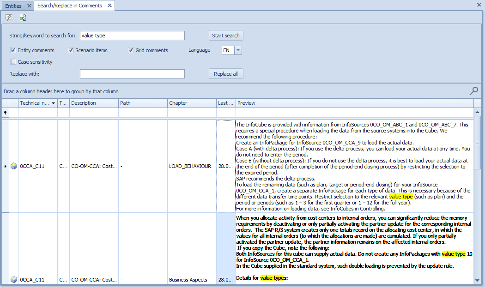Click the edit comment pencil icon in toolbar

9,18
